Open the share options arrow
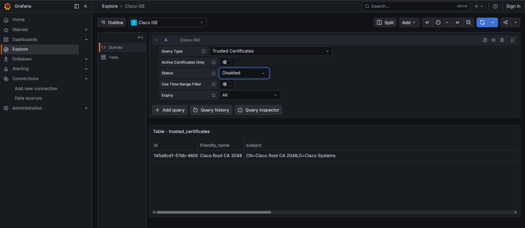 pos(515,23)
